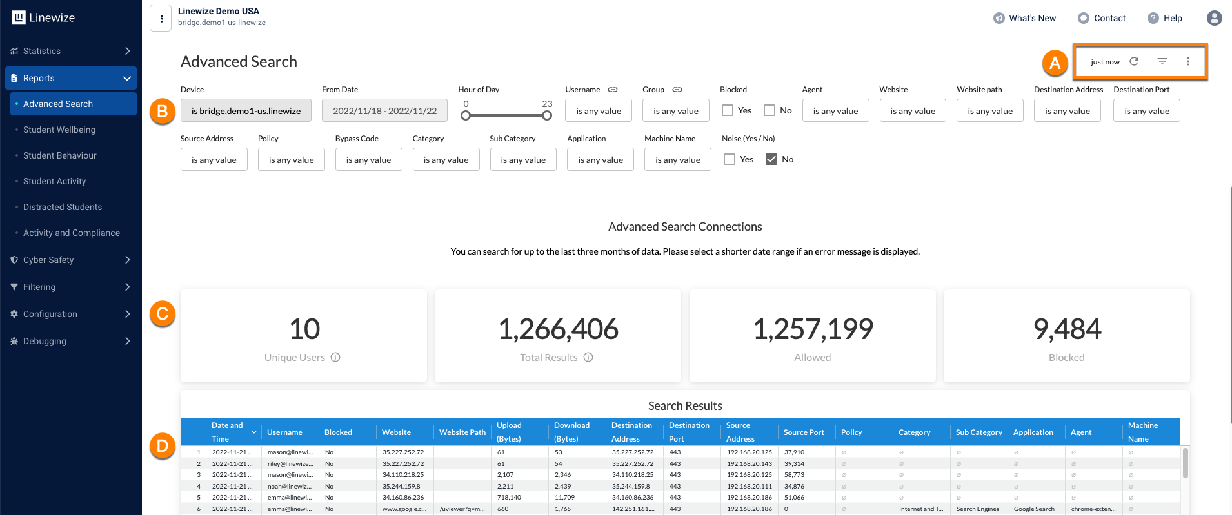1232x515 pixels.
Task: Expand the Configuration chevron
Action: (x=127, y=314)
